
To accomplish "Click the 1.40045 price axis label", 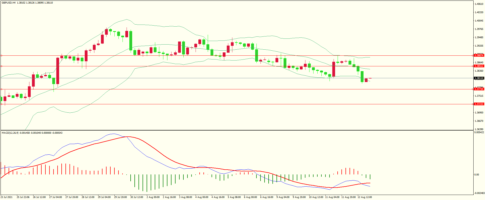I will [479, 21].
